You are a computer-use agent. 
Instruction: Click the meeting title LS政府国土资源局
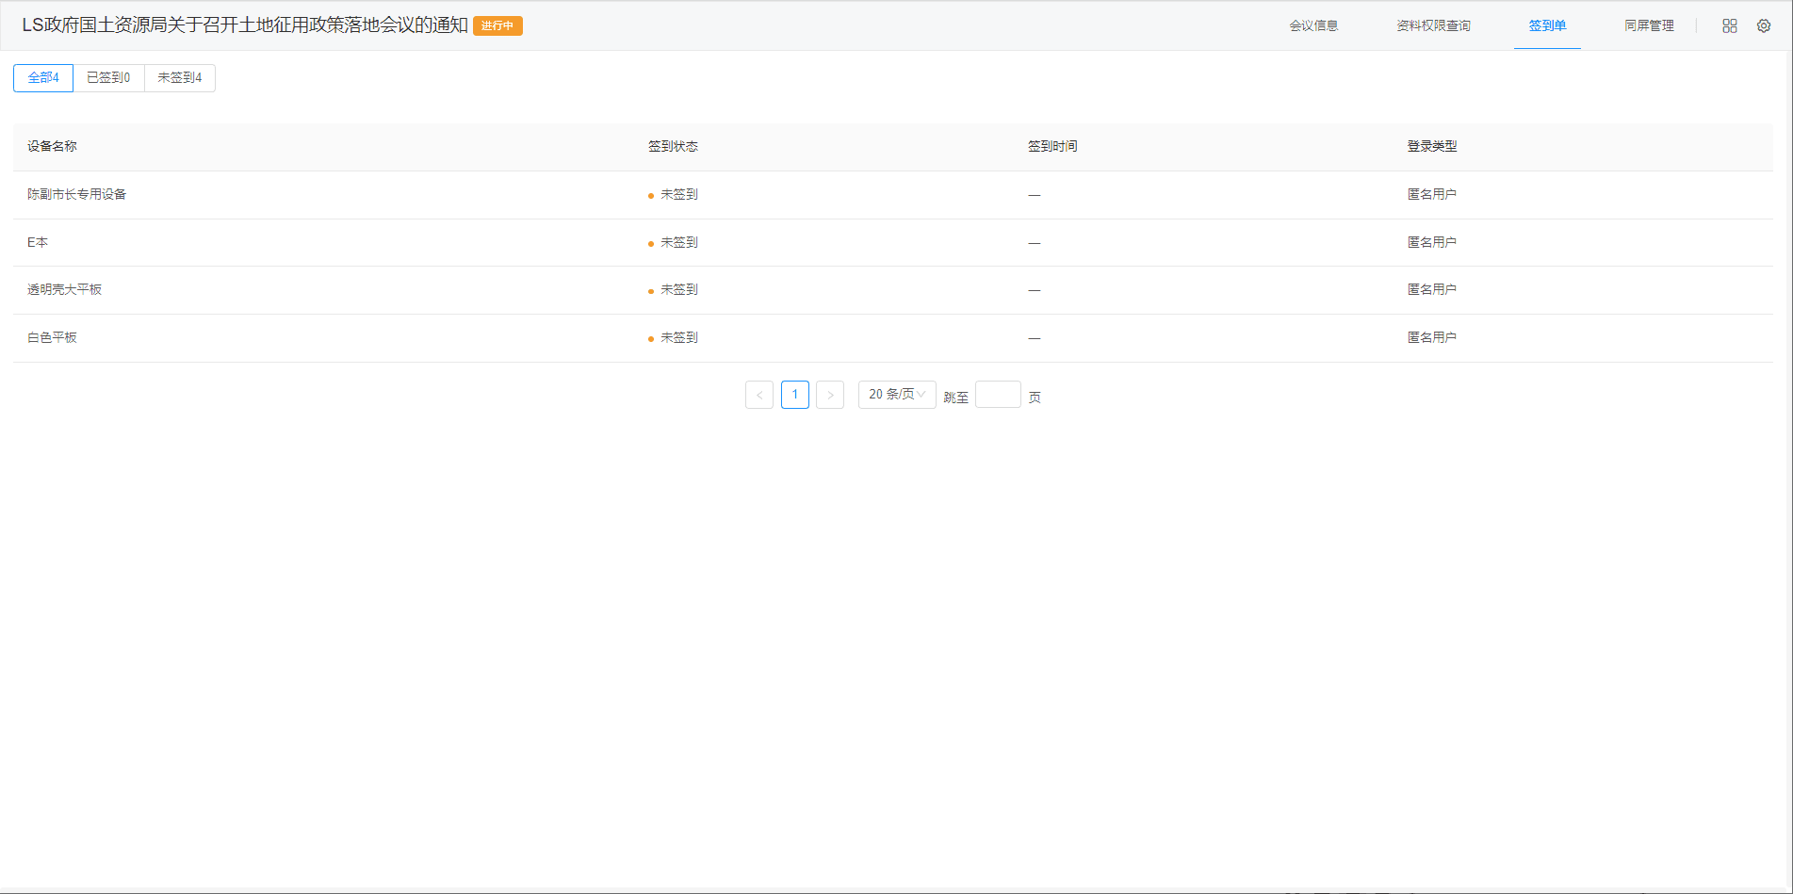coord(245,25)
